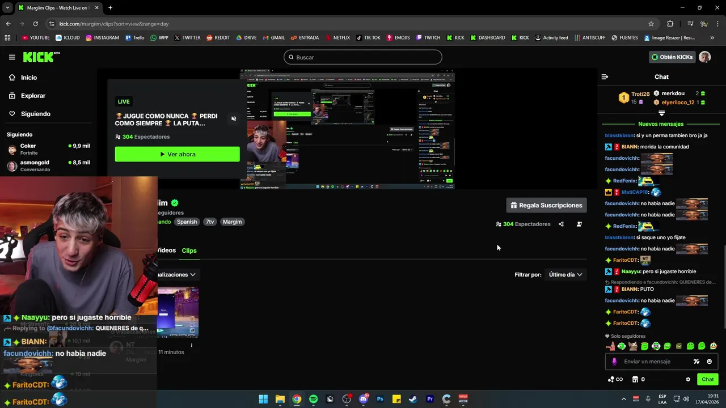Screen dimensions: 726x408
Task: Collapse the chat panel with arrow icon
Action: click(605, 76)
